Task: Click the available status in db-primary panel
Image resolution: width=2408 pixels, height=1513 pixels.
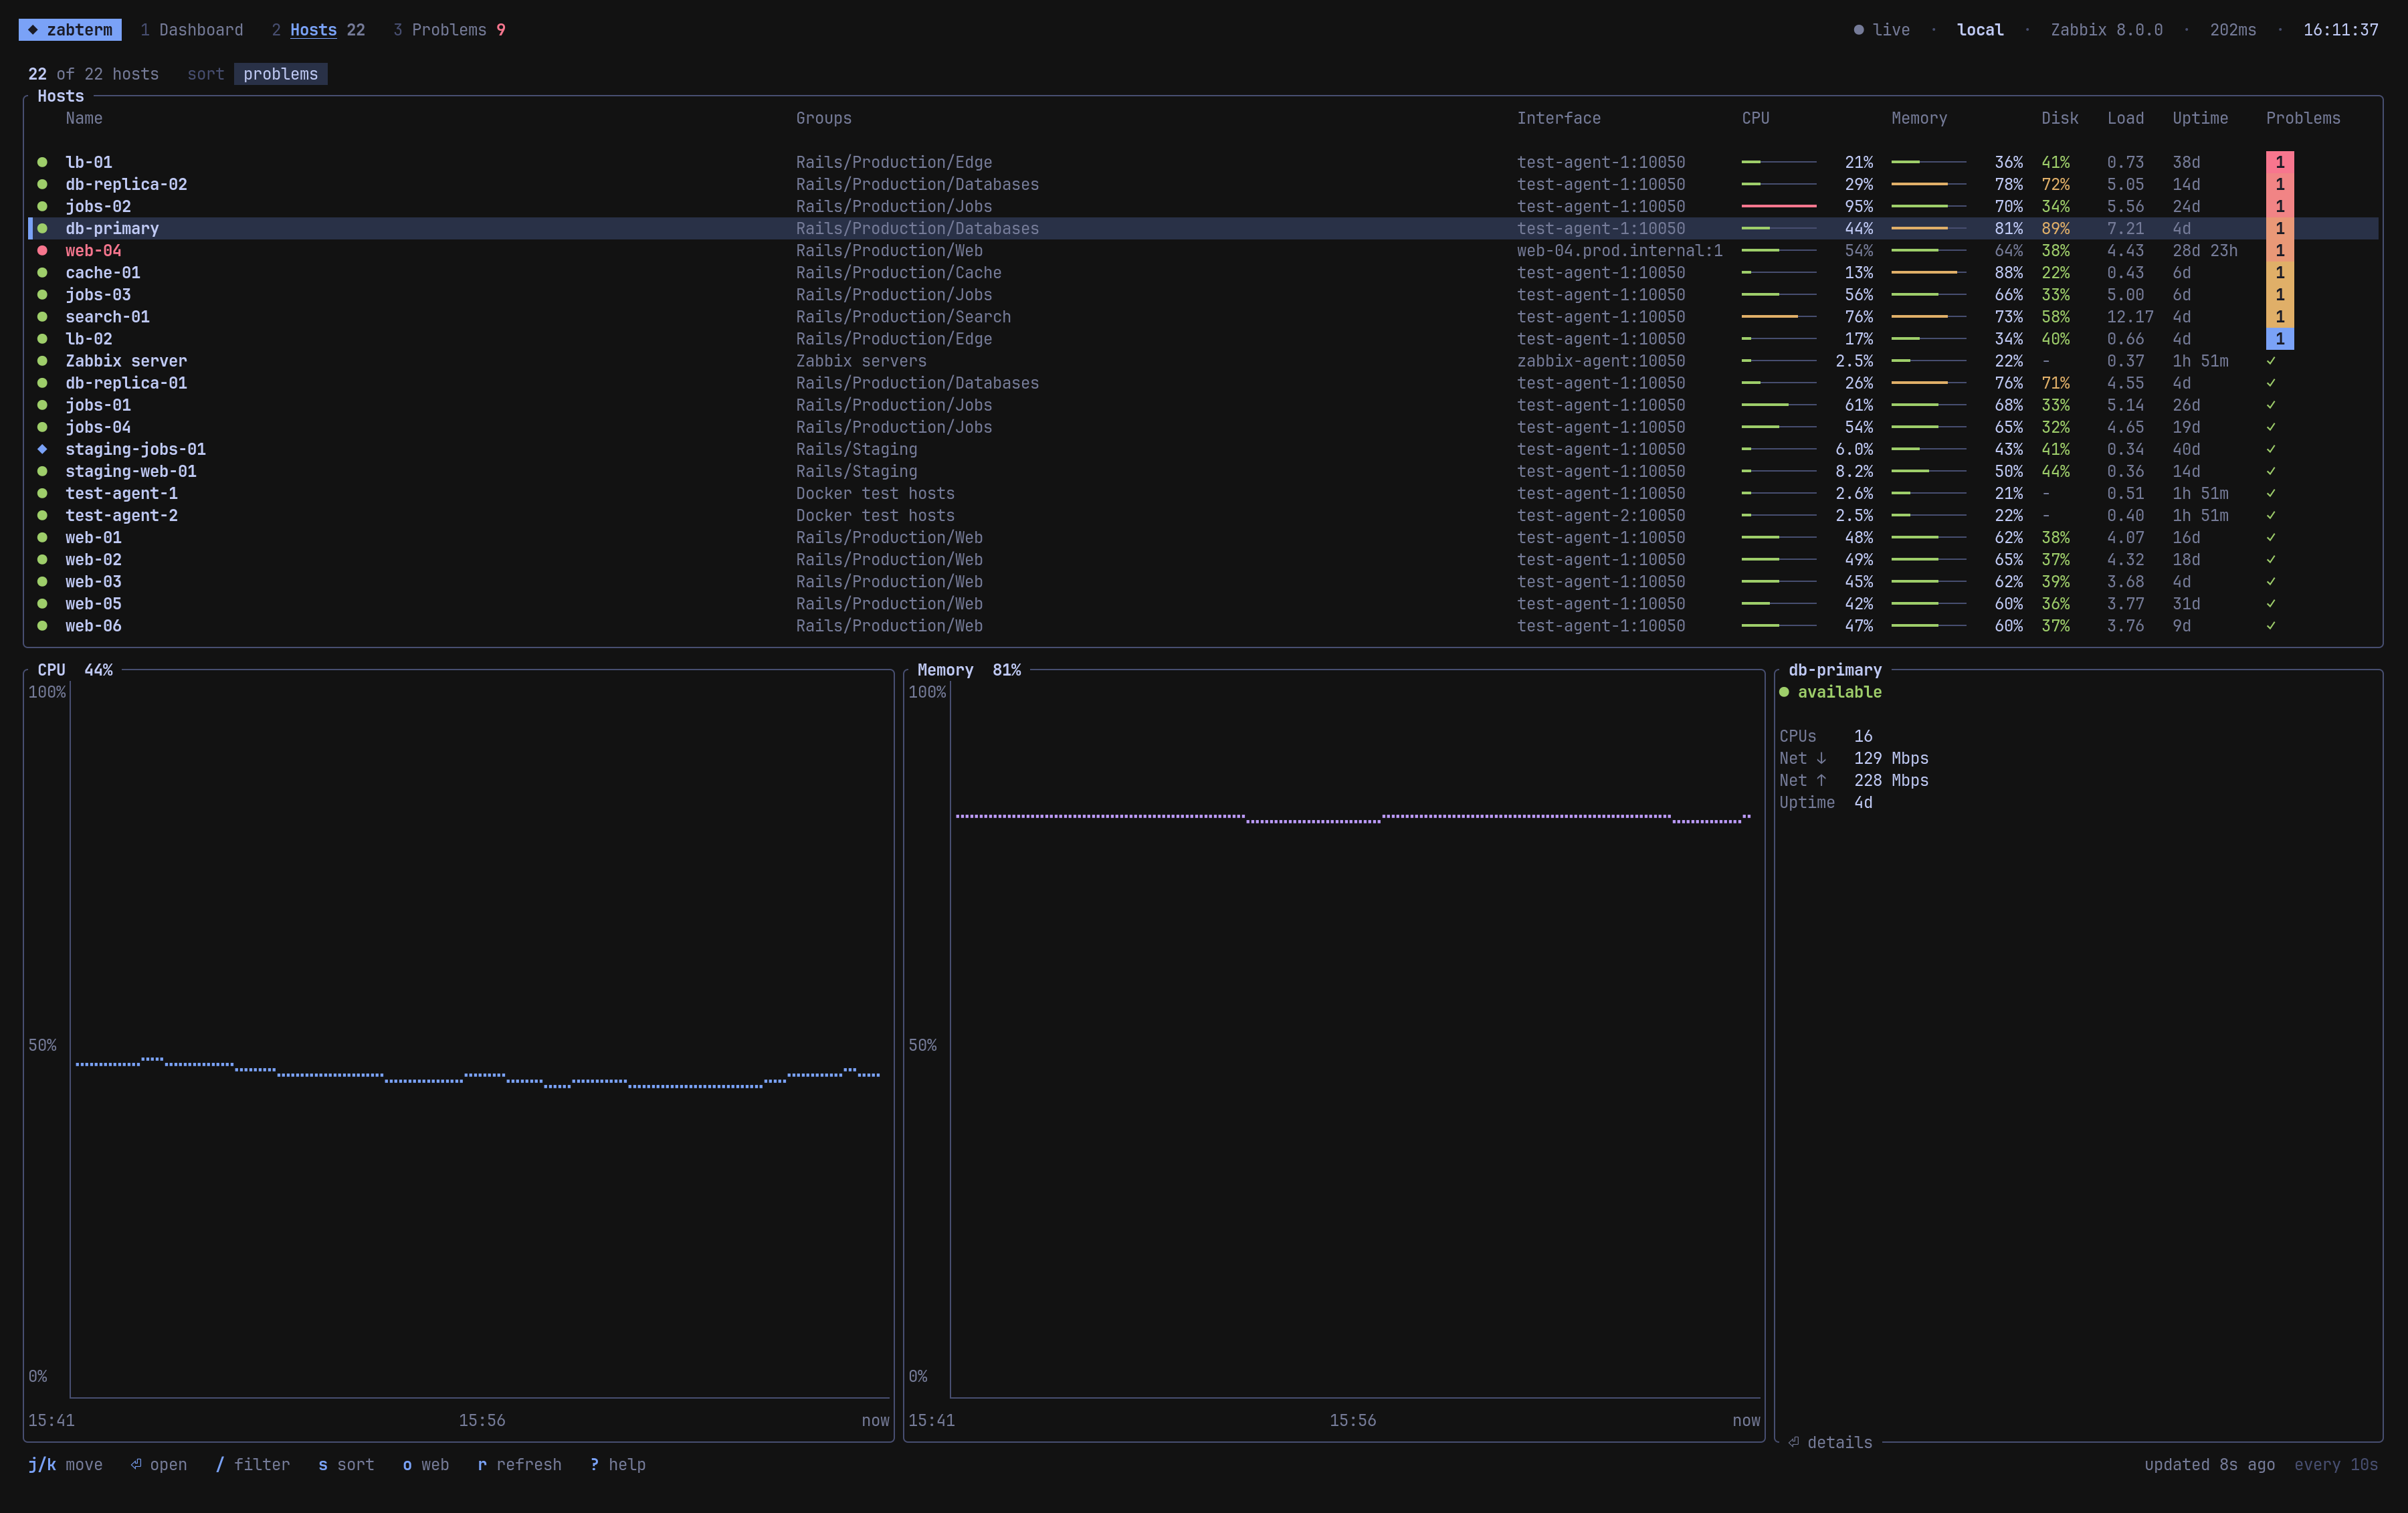Action: pyautogui.click(x=1831, y=692)
